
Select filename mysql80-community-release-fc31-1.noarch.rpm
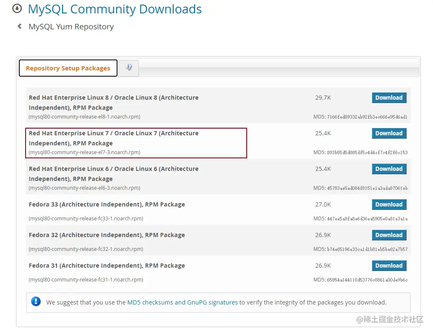(x=86, y=279)
